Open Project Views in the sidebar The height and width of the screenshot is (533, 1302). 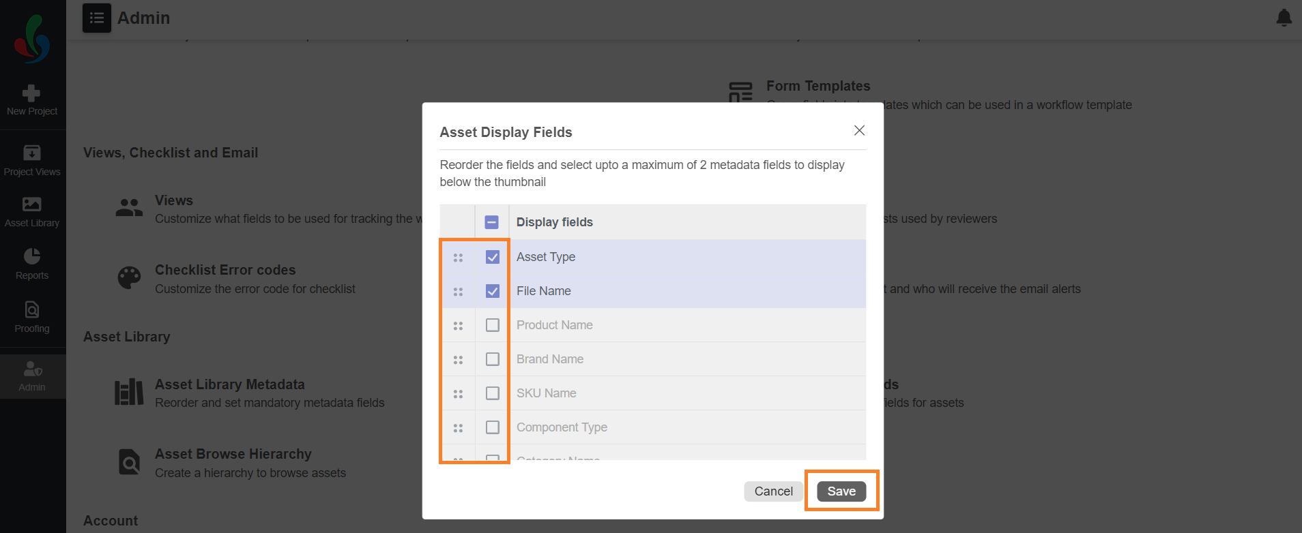click(x=32, y=161)
